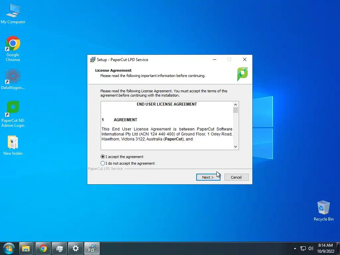This screenshot has height=255, width=340.
Task: Select I do not accept the agreement
Action: [127, 163]
